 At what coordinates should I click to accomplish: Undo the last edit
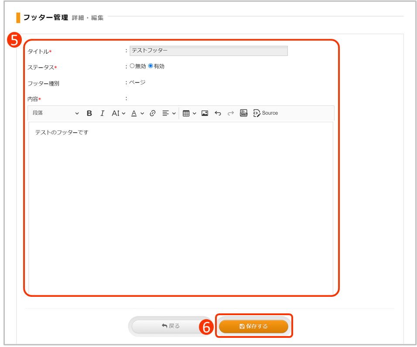coord(218,113)
